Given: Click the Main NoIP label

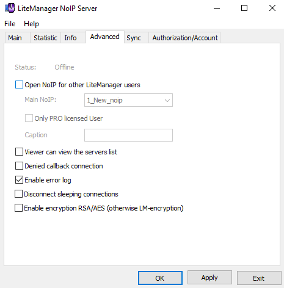Looking at the screenshot, I should (40, 99).
